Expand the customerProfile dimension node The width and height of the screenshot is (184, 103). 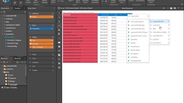click(x=2, y=16)
